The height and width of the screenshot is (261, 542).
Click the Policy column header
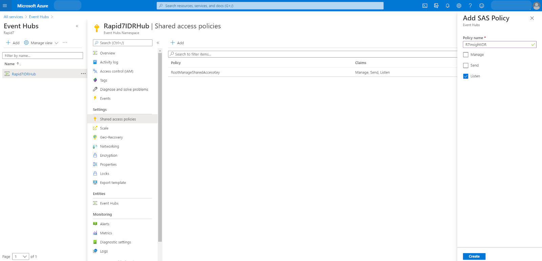[176, 63]
